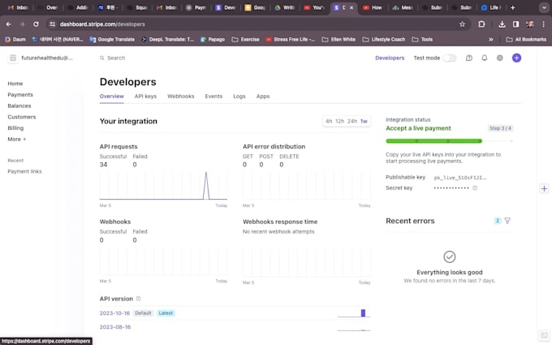Open the Stripe help question-mark icon
Viewport: 552px width, 345px height.
click(469, 58)
